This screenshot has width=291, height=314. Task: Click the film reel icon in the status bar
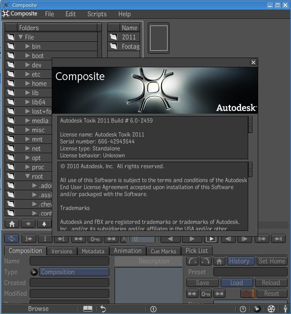click(x=271, y=309)
